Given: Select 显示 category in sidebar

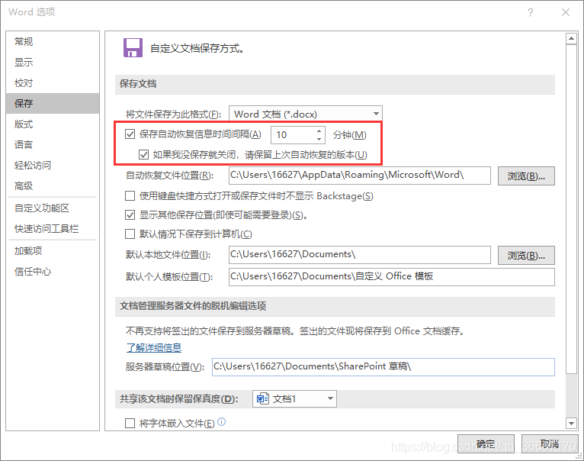Looking at the screenshot, I should pyautogui.click(x=53, y=62).
